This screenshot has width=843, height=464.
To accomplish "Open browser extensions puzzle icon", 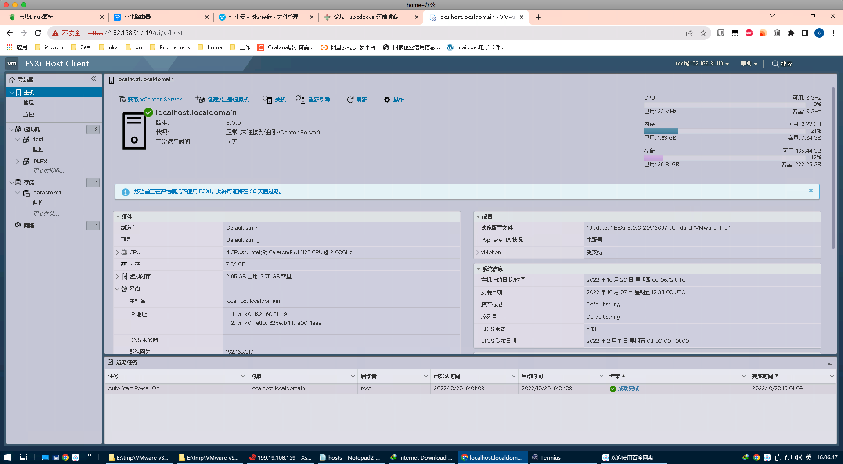I will point(791,33).
